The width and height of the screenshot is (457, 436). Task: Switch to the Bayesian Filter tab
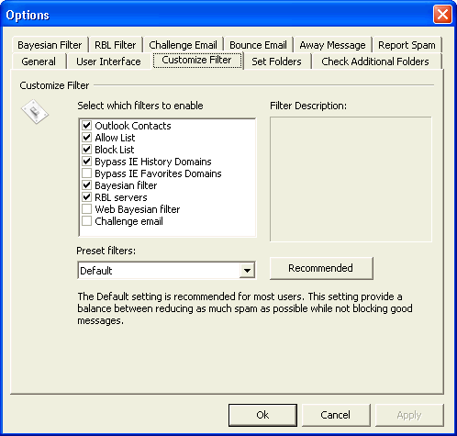point(50,45)
